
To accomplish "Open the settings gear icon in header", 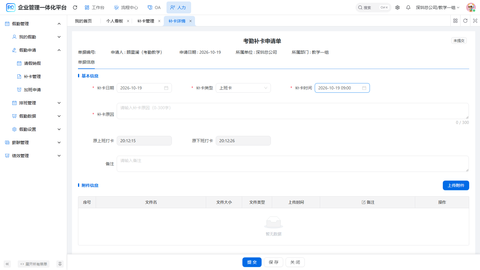I will click(397, 7).
